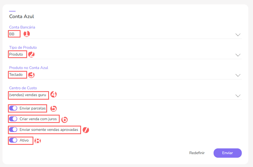This screenshot has width=253, height=167.
Task: Click the red number 4 marker
Action: pos(54,94)
